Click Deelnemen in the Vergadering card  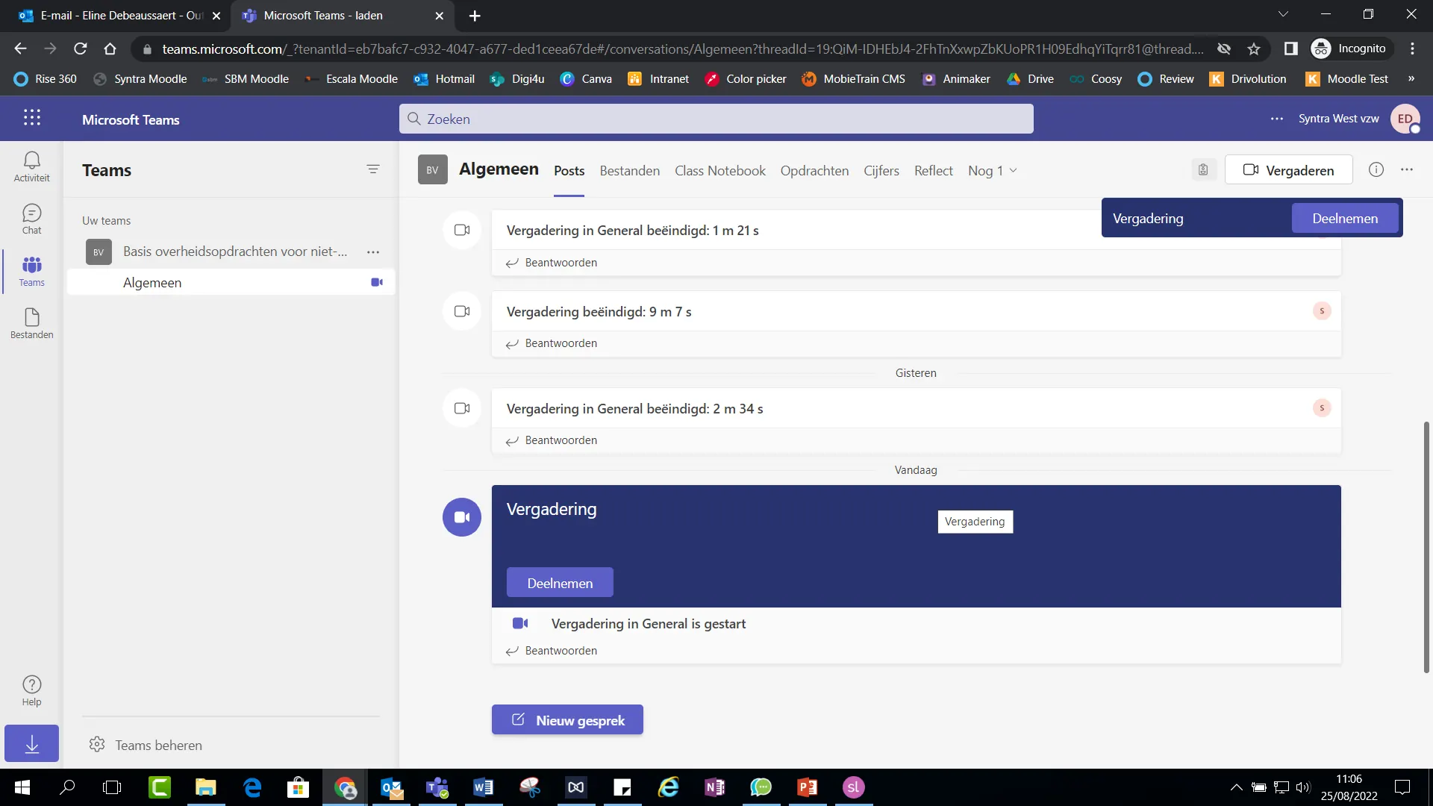click(560, 582)
